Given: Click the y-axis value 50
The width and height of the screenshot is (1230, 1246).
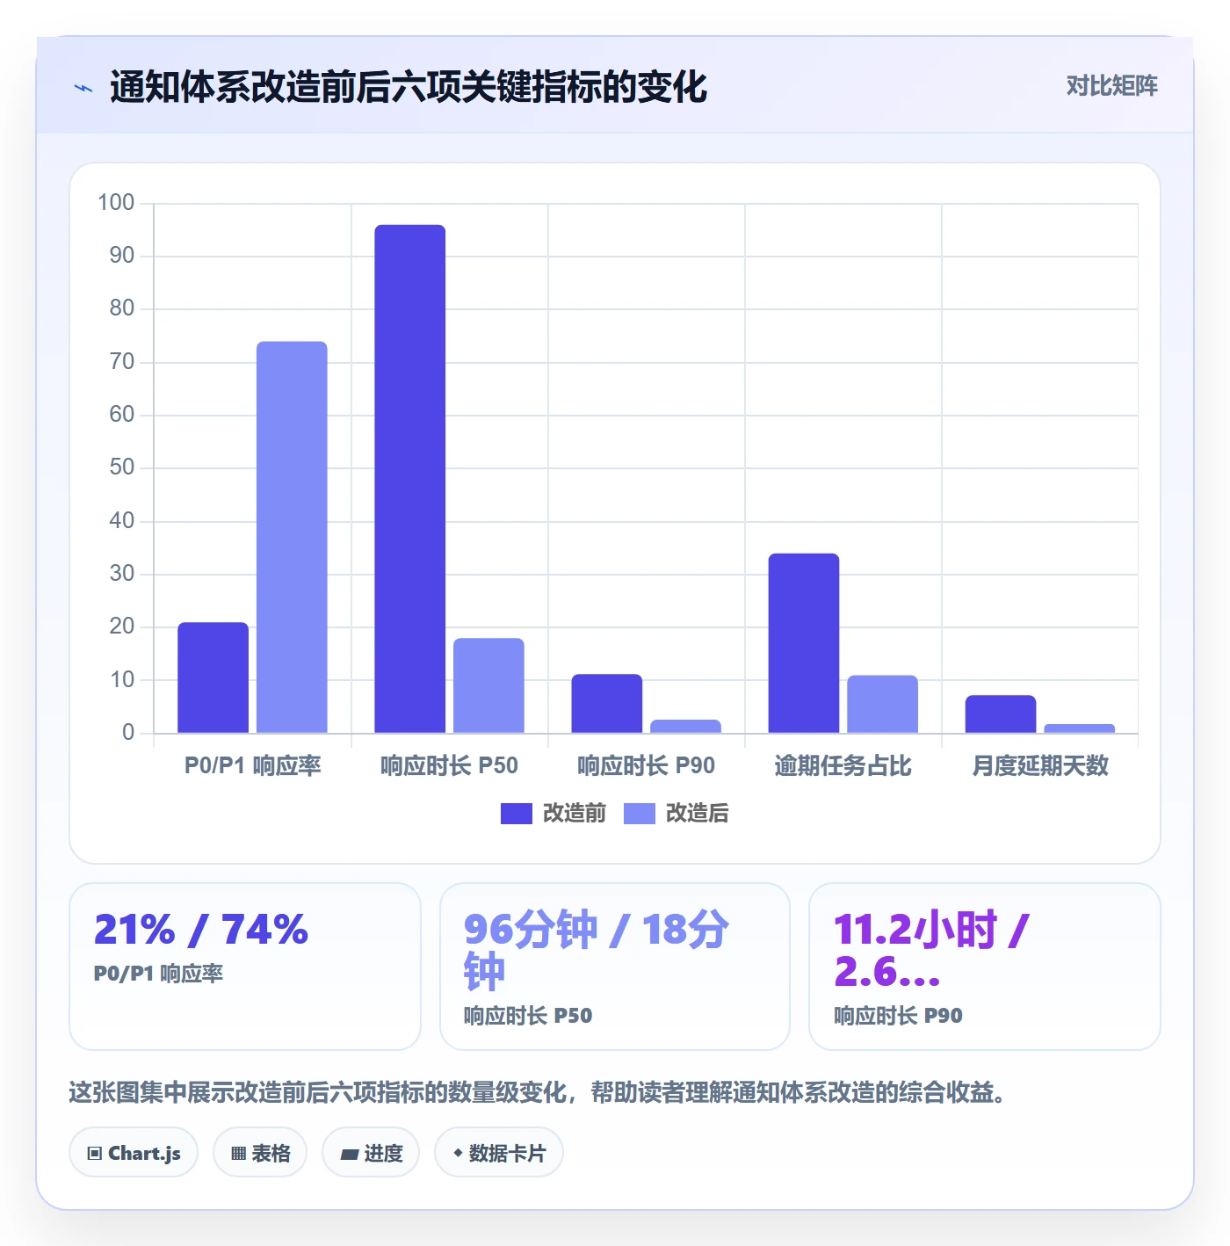Looking at the screenshot, I should (122, 467).
